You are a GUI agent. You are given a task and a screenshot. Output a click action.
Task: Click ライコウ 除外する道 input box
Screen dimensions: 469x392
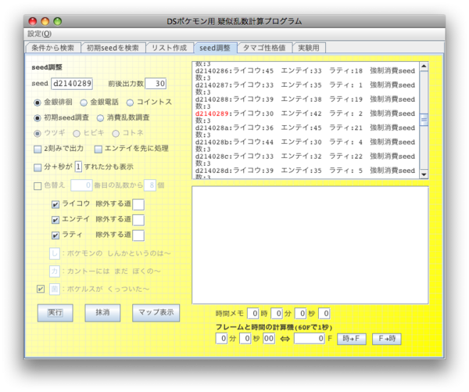point(138,204)
